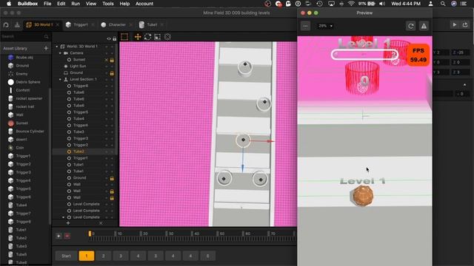Select the Enemy asset in the Asset Library
Screen dimensions: 474x266
(x=18, y=74)
